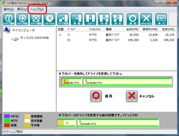Choose the サイズ変更 (resize) toolbar icon
Image resolution: width=179 pixels, height=136 pixels.
(63, 19)
